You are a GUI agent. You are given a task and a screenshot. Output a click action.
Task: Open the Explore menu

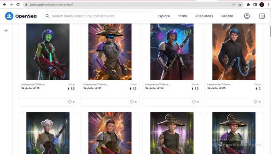pyautogui.click(x=164, y=16)
